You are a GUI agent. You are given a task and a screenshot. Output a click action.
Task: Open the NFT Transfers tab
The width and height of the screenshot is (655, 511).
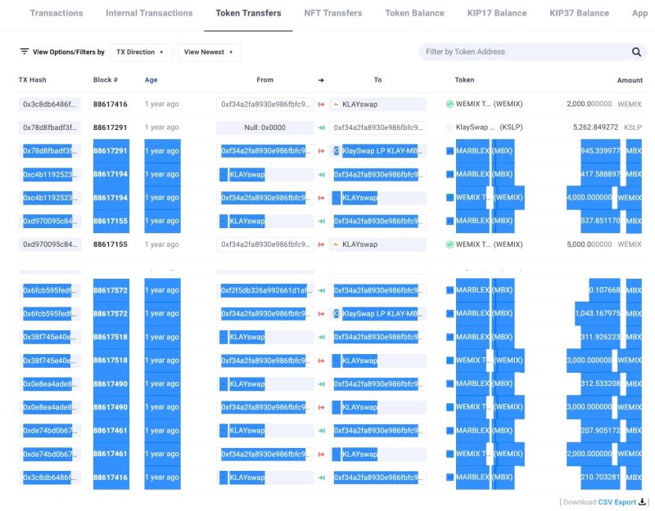click(x=332, y=13)
